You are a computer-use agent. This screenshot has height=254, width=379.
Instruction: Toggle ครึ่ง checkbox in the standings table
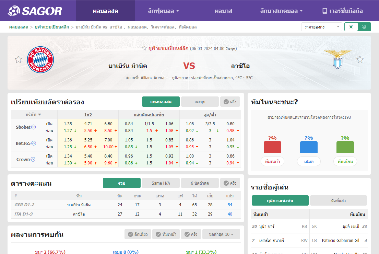coord(230,183)
